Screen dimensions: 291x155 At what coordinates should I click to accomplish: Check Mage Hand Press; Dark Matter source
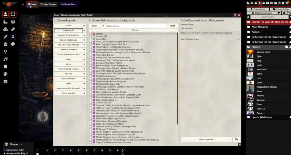[91, 124]
